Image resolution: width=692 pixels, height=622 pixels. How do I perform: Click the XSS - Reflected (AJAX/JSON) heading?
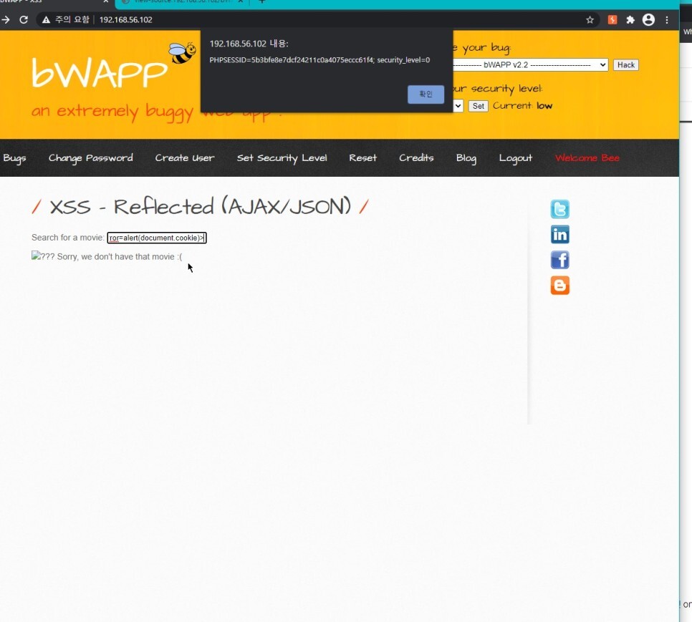pos(200,207)
